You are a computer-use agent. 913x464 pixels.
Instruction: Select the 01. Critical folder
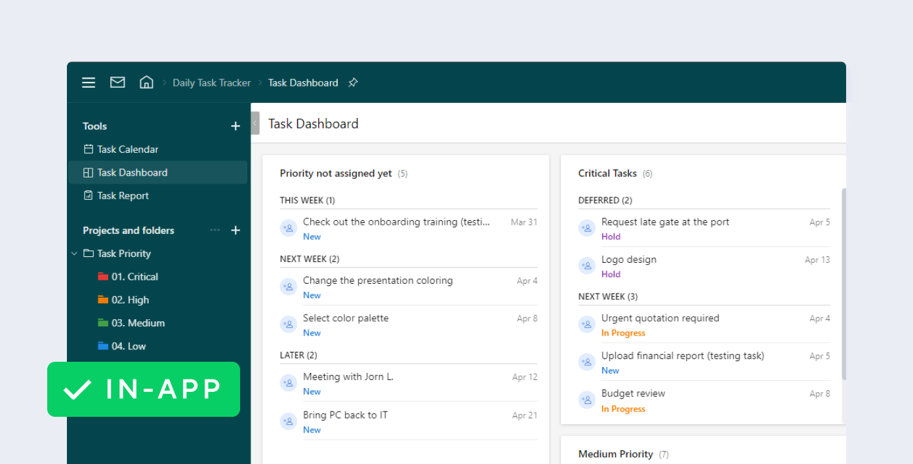click(134, 277)
